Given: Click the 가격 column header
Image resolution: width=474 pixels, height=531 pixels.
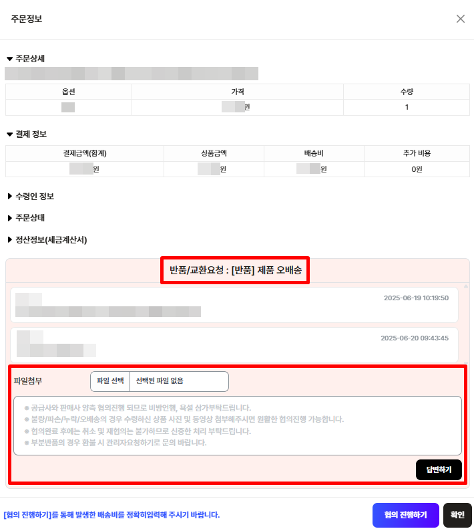Looking at the screenshot, I should tap(238, 92).
